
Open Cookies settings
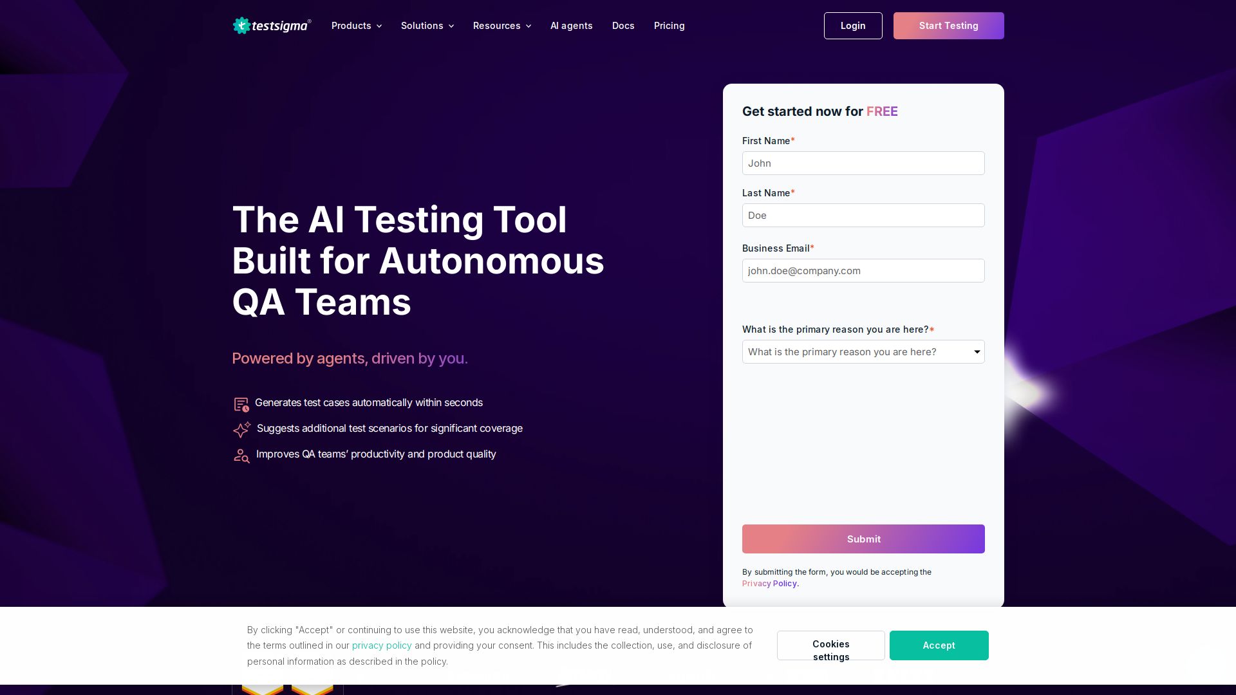pos(830,645)
